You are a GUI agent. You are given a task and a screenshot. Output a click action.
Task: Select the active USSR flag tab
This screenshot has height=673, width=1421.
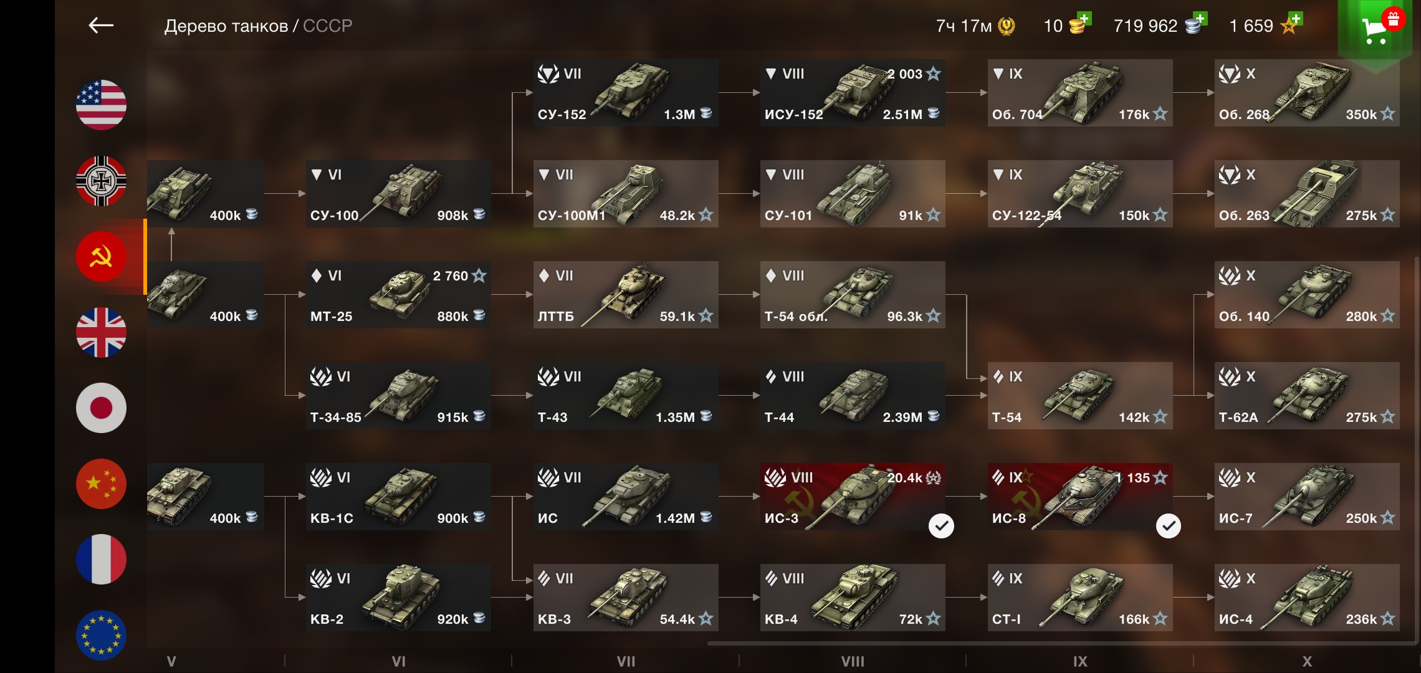coord(101,257)
